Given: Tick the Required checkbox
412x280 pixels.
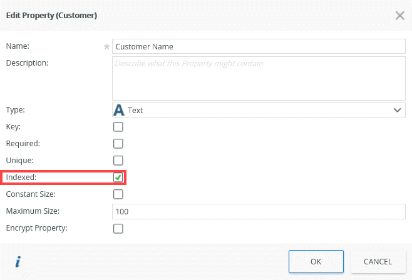Looking at the screenshot, I should pos(118,144).
